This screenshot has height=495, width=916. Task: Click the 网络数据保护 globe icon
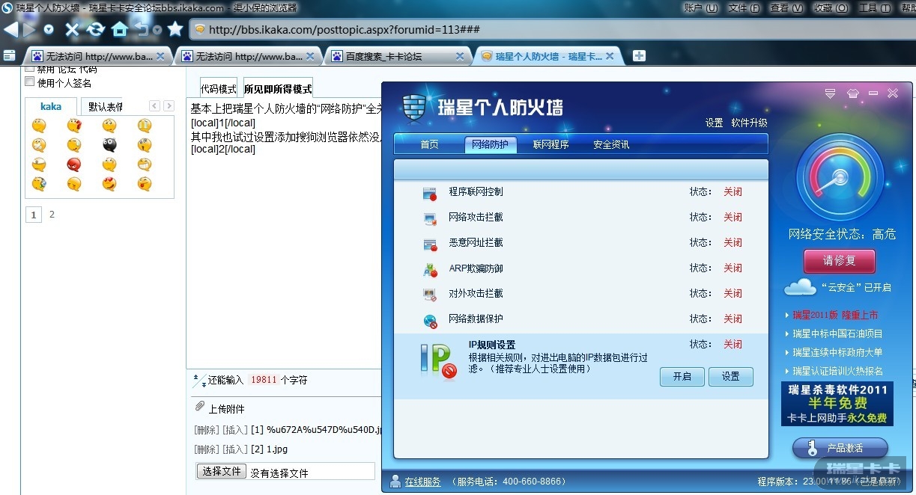coord(430,321)
